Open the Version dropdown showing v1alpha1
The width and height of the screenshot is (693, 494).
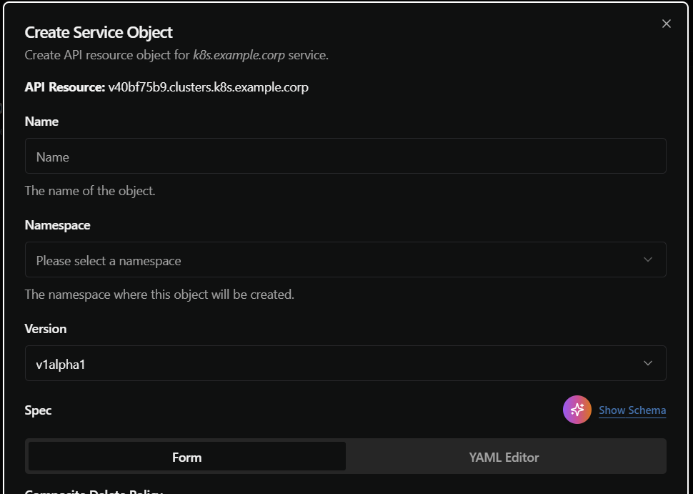(x=346, y=363)
